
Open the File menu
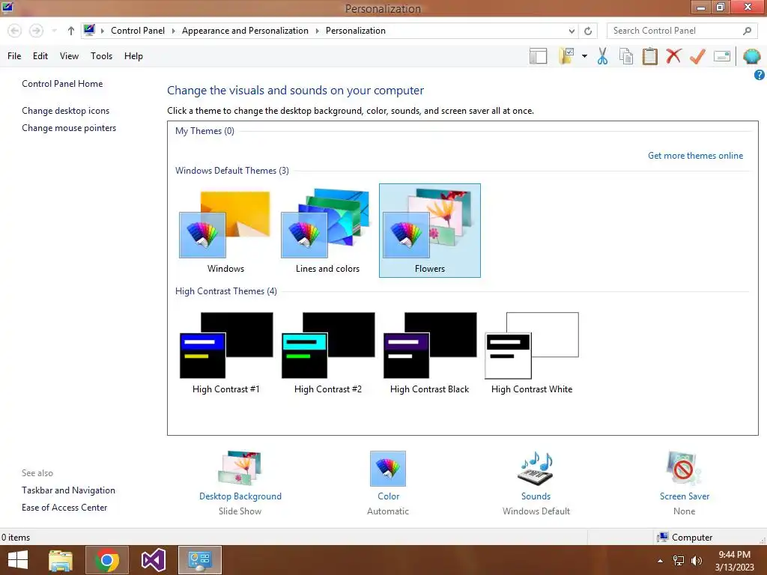point(14,56)
